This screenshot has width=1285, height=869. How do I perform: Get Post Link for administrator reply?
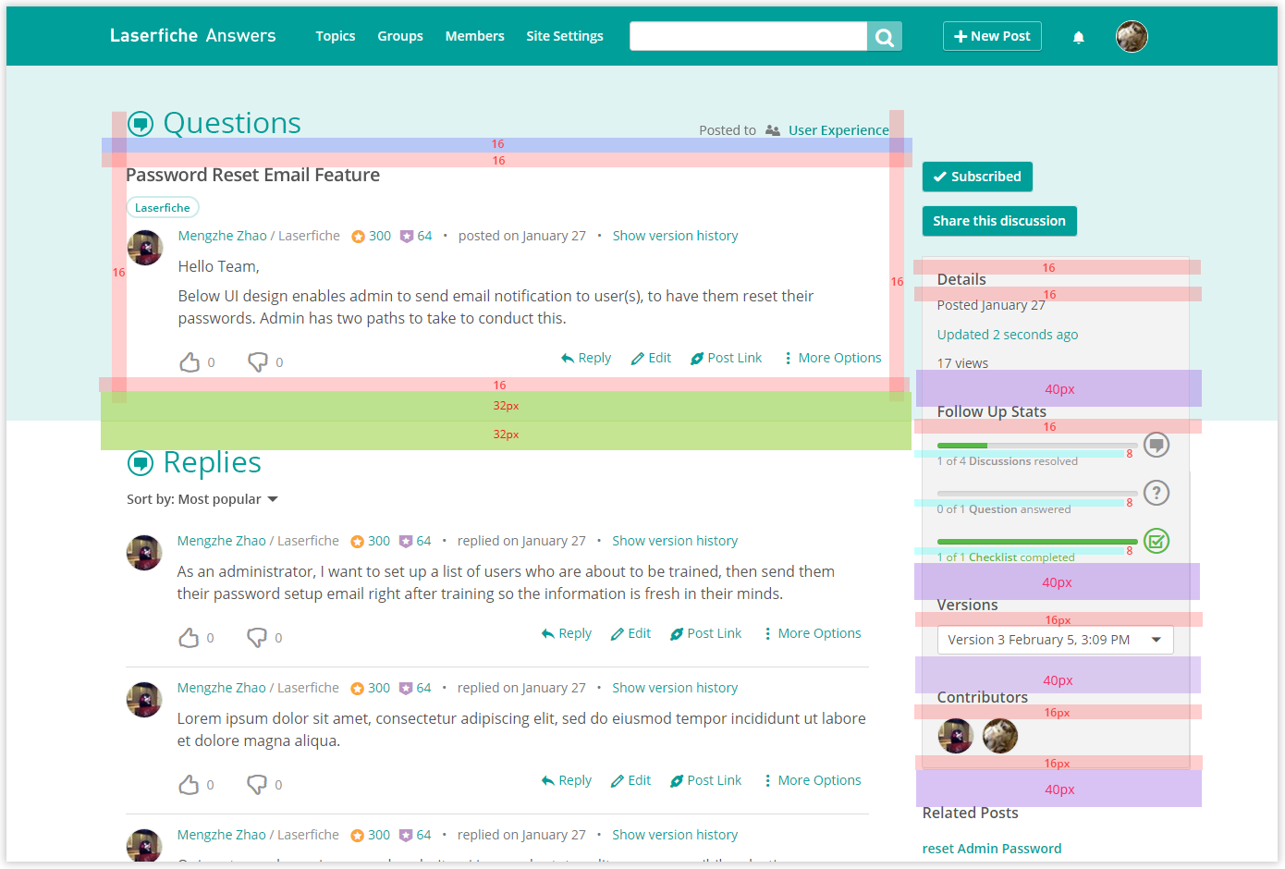(x=706, y=633)
